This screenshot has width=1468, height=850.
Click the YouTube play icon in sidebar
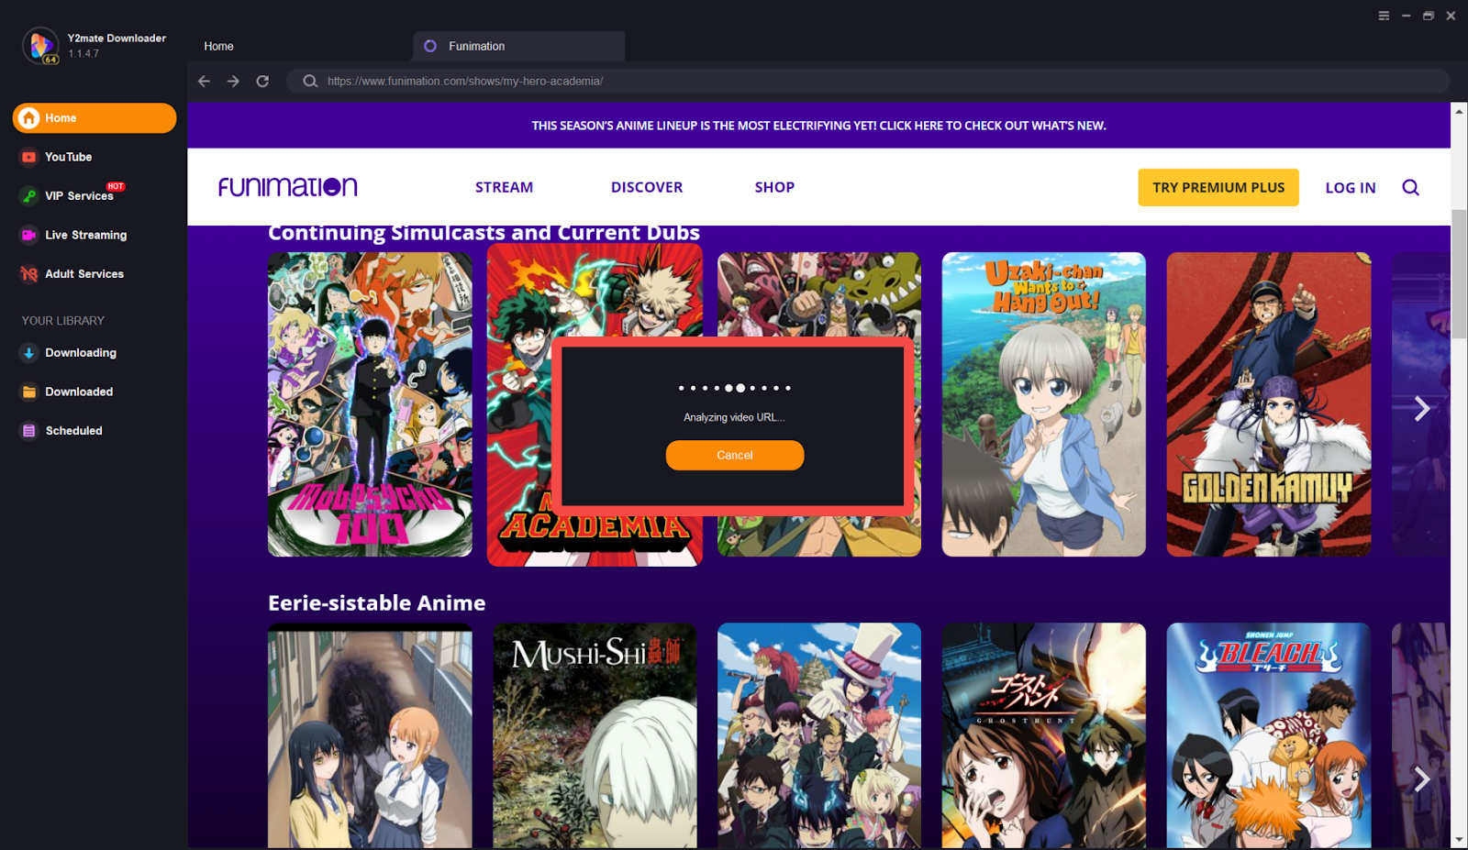point(29,157)
